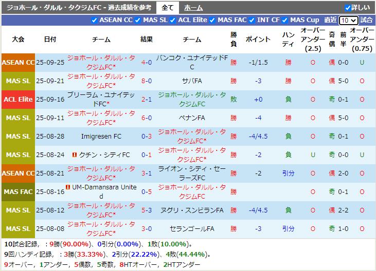Open the 5-3 result versus ヌグリ・スンビランFA

pos(147,210)
